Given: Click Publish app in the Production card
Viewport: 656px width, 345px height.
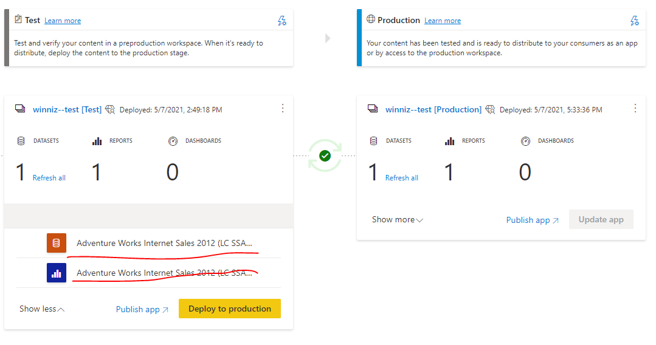Looking at the screenshot, I should pos(532,220).
